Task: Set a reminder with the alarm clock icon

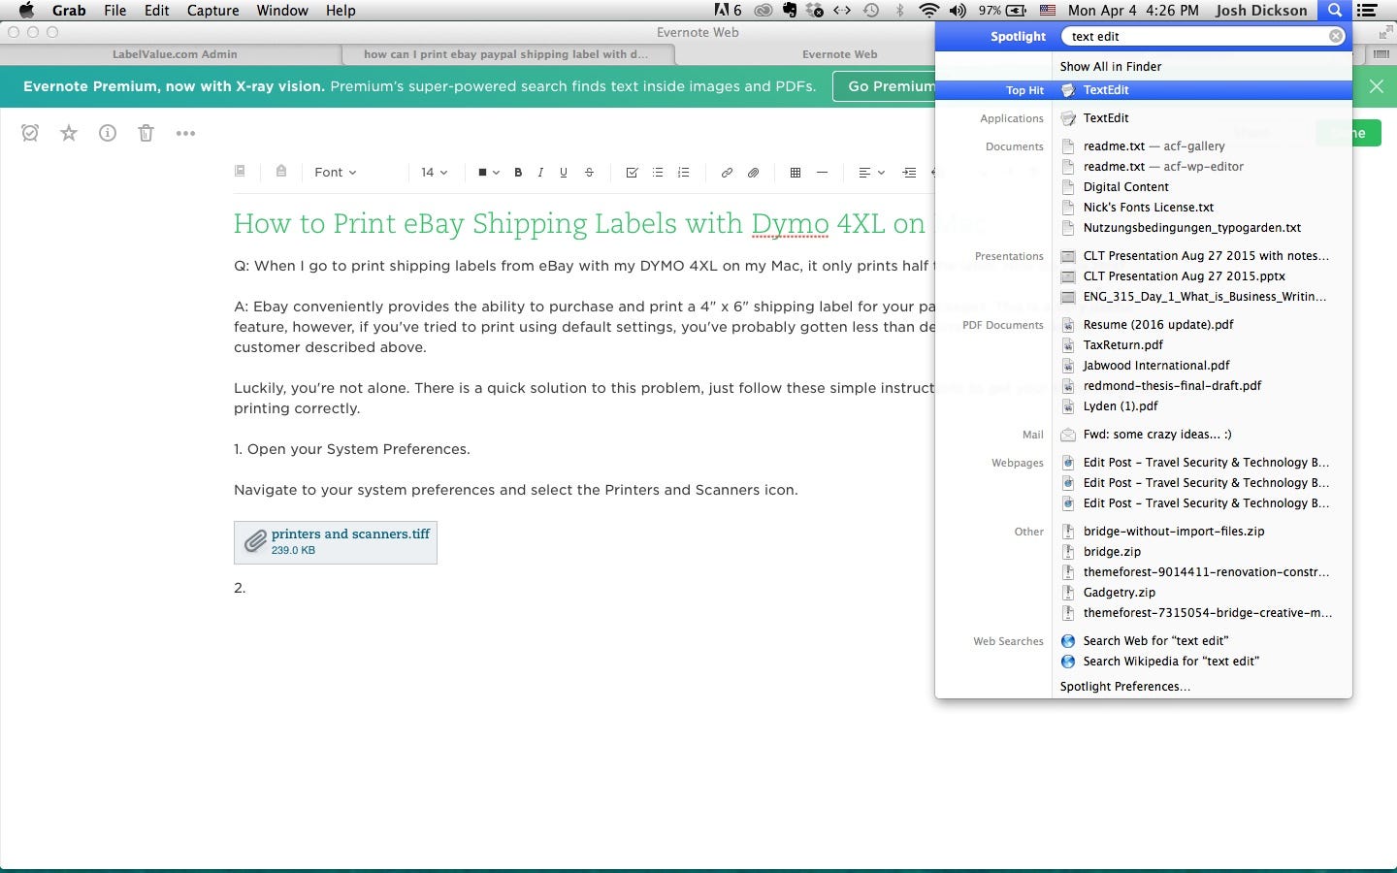Action: (30, 133)
